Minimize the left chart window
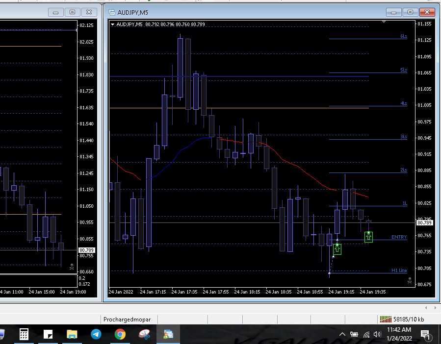Image resolution: width=441 pixels, height=344 pixels. [56, 12]
